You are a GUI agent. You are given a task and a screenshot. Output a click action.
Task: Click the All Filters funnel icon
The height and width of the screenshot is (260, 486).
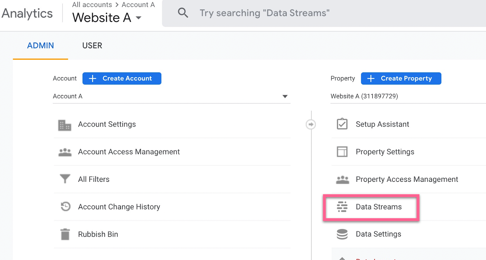(65, 179)
